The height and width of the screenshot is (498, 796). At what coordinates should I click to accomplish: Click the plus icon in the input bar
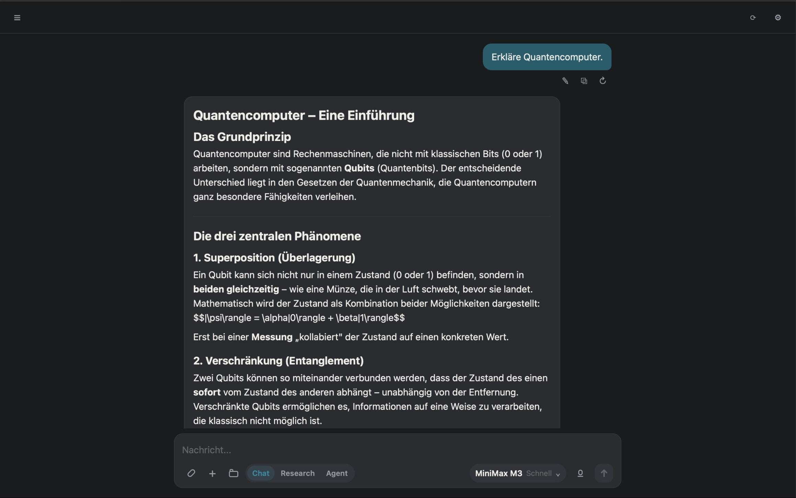[x=212, y=473]
